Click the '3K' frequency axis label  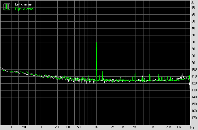tap(122, 127)
